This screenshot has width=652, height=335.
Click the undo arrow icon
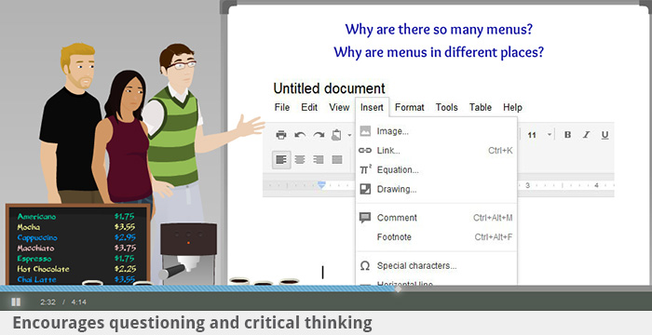click(x=300, y=135)
